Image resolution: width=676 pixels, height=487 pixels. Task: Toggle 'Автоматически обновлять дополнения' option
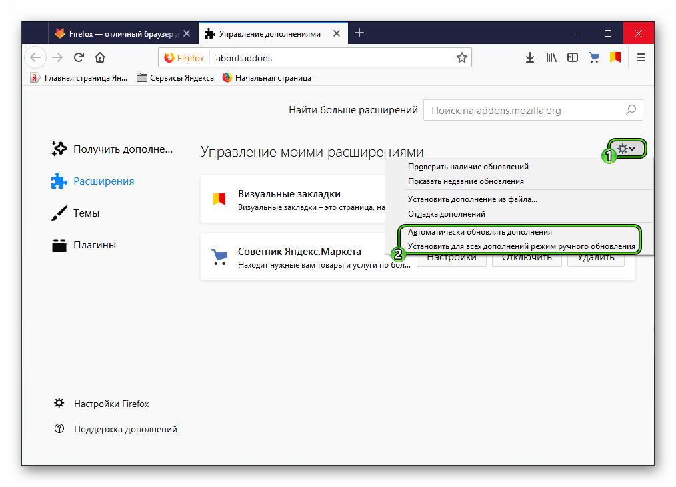pos(479,233)
